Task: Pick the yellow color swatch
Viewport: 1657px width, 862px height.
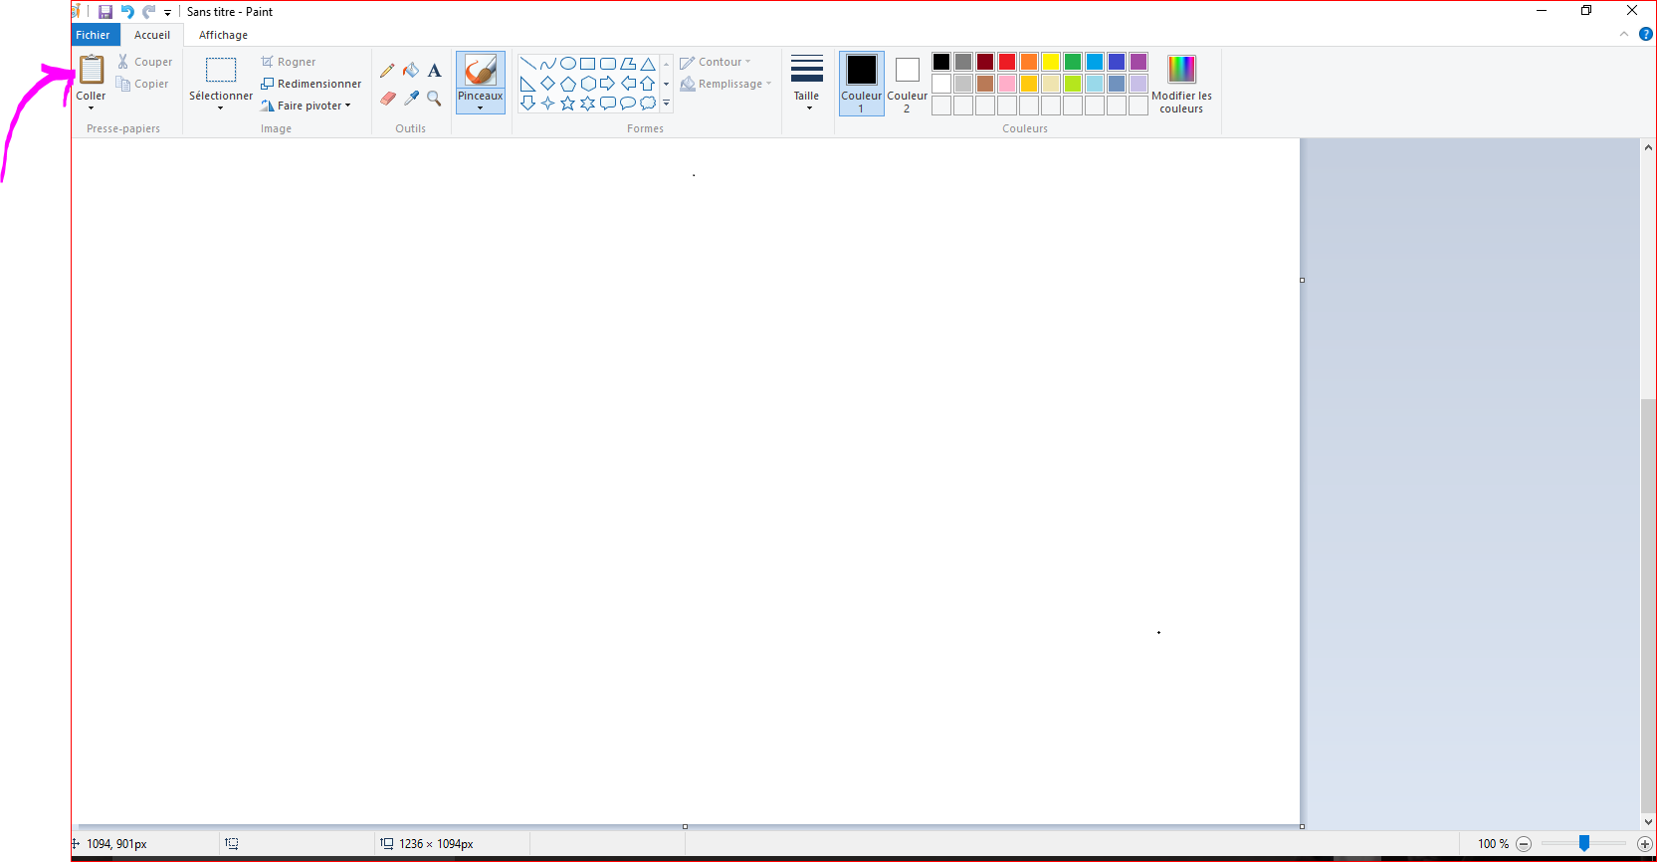Action: pos(1051,62)
